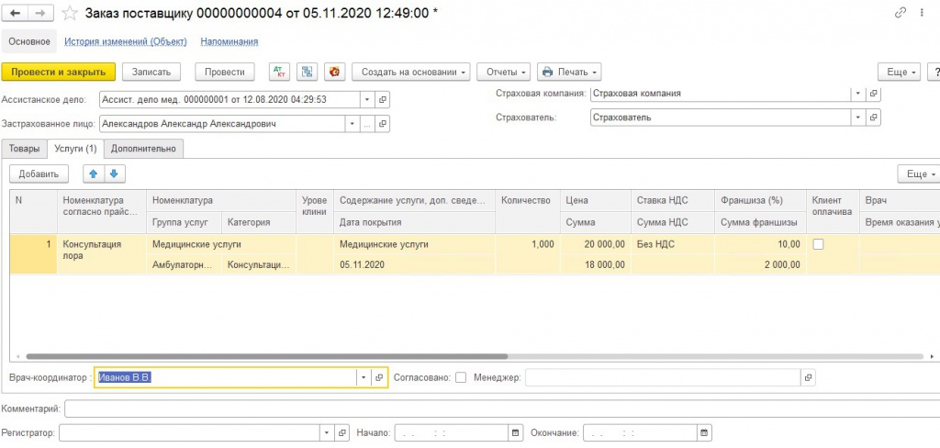The height and width of the screenshot is (448, 940).
Task: Click Группа услуг column header
Action: [x=184, y=222]
